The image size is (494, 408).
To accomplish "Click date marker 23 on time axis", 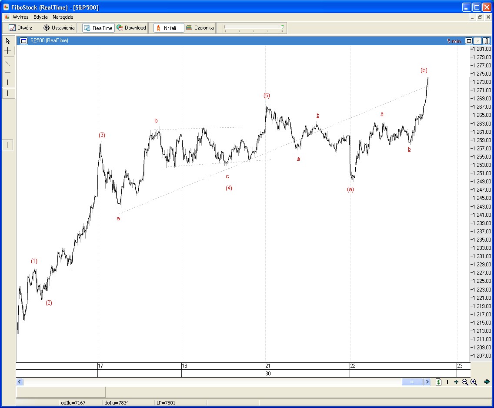I will pyautogui.click(x=460, y=366).
